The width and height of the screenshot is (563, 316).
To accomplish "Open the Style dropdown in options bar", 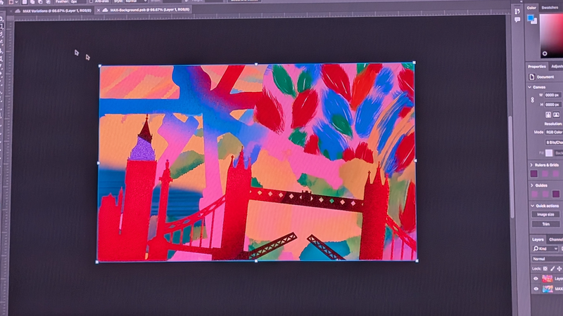I will 136,1.
